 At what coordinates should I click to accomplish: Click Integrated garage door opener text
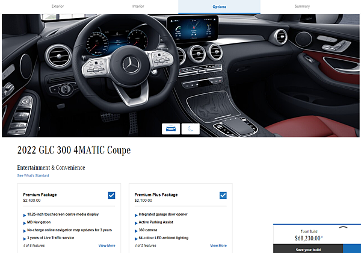(163, 214)
